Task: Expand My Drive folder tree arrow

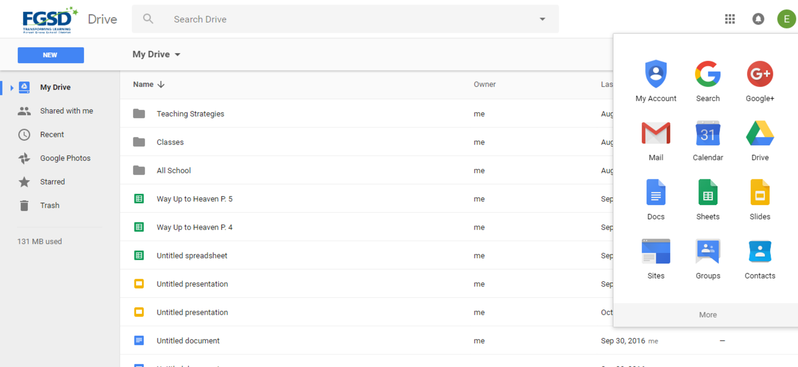Action: [x=12, y=88]
